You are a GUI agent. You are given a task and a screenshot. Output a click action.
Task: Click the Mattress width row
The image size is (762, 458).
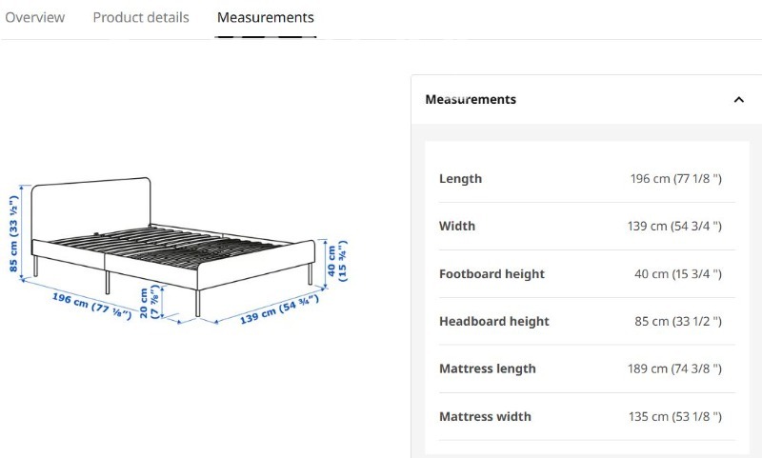pyautogui.click(x=587, y=417)
